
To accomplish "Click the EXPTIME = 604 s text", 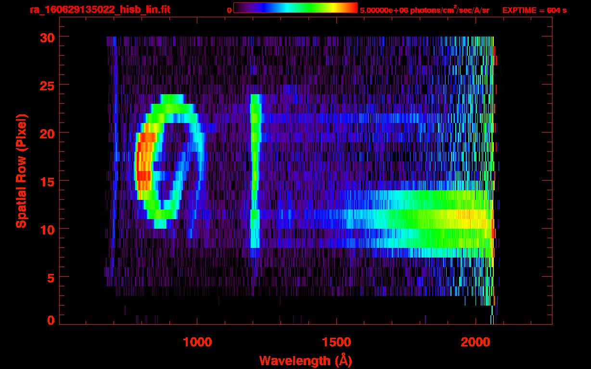I will point(534,10).
